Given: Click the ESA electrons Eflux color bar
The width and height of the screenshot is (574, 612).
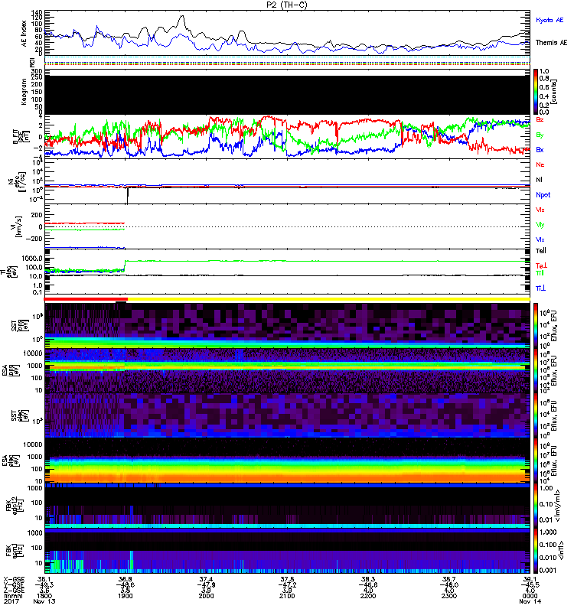Looking at the screenshot, I should point(536,461).
